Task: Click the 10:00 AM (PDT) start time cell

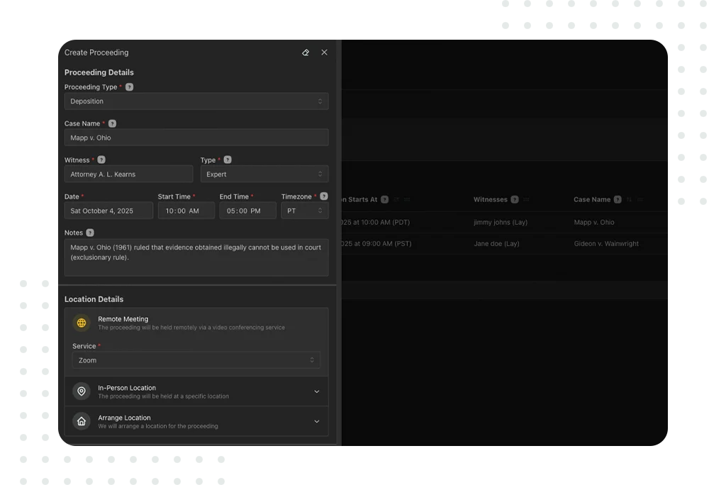Action: [376, 223]
